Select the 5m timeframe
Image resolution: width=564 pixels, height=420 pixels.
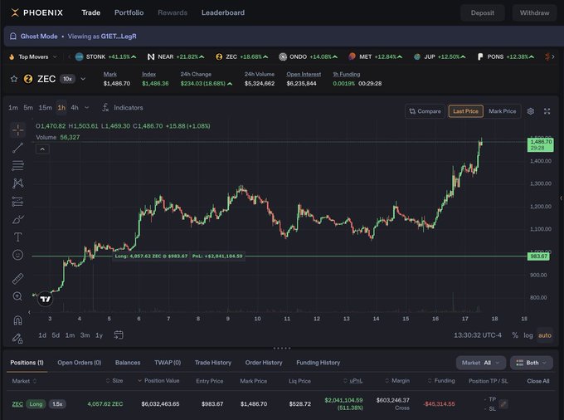point(28,108)
